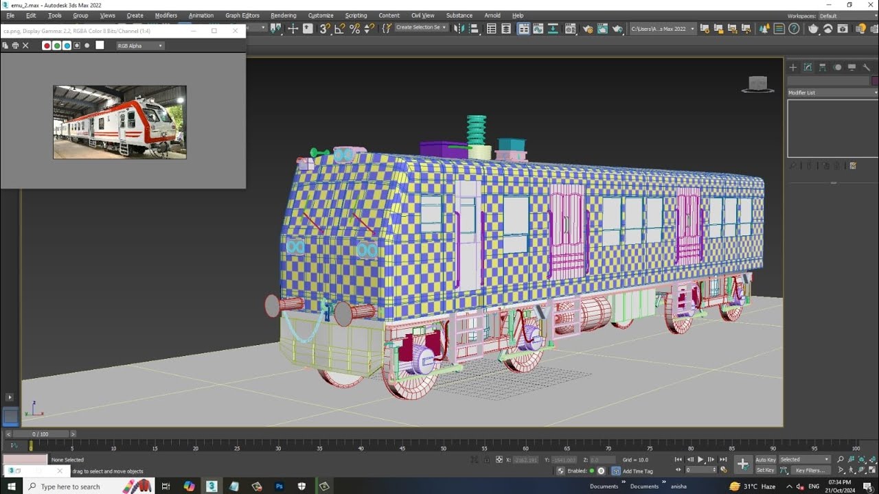Clone the rendered frame window image
The image size is (879, 494).
5,45
